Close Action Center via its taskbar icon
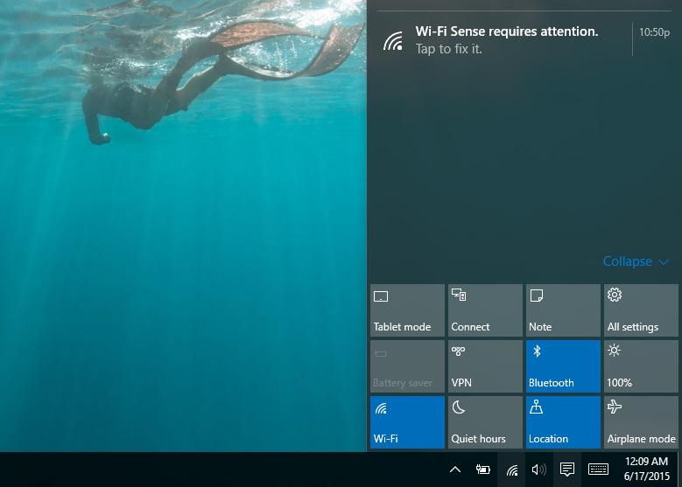The height and width of the screenshot is (487, 682). [567, 470]
